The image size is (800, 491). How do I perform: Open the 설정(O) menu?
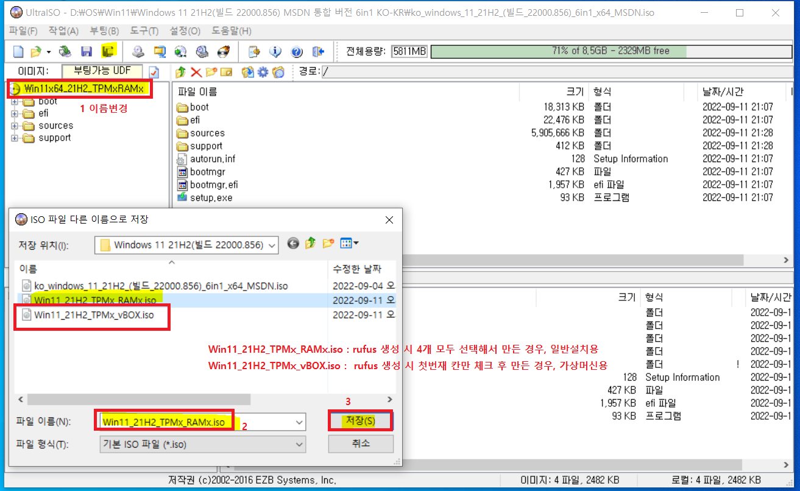coord(185,31)
